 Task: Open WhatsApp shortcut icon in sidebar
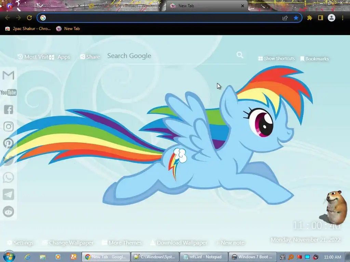pos(9,177)
